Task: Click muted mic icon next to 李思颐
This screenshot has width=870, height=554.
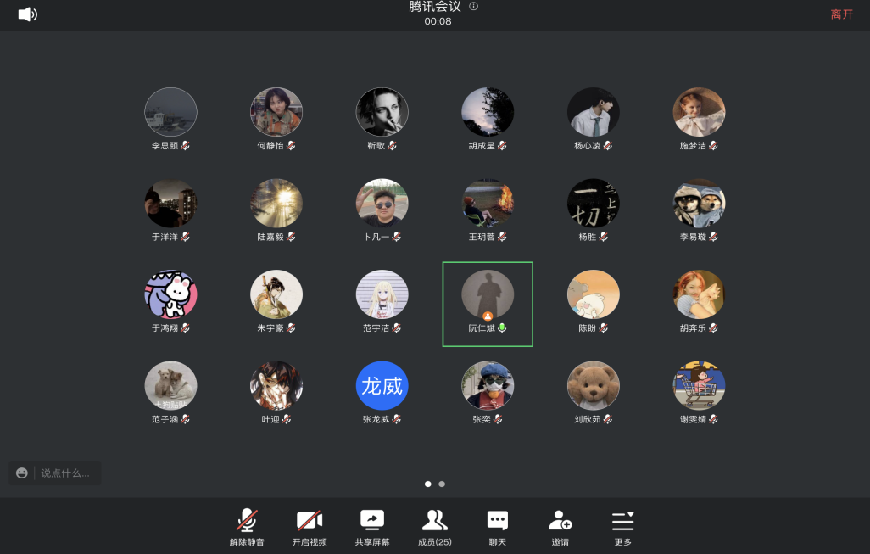Action: pos(185,146)
